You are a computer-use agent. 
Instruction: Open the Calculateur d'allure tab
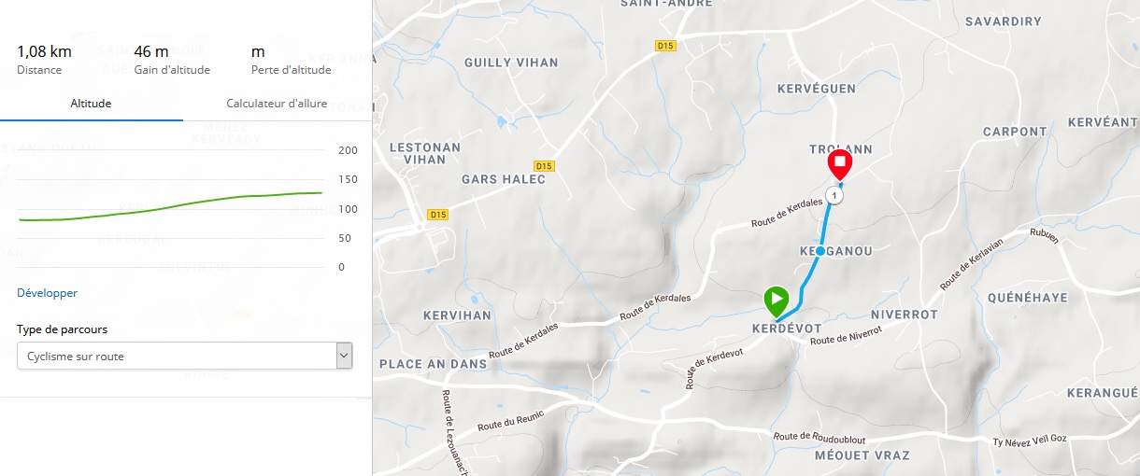pyautogui.click(x=277, y=104)
